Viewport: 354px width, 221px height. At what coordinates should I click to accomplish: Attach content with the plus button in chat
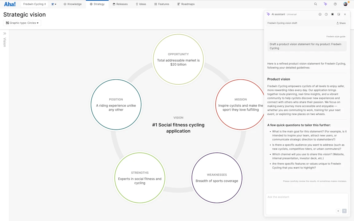[x=338, y=211]
